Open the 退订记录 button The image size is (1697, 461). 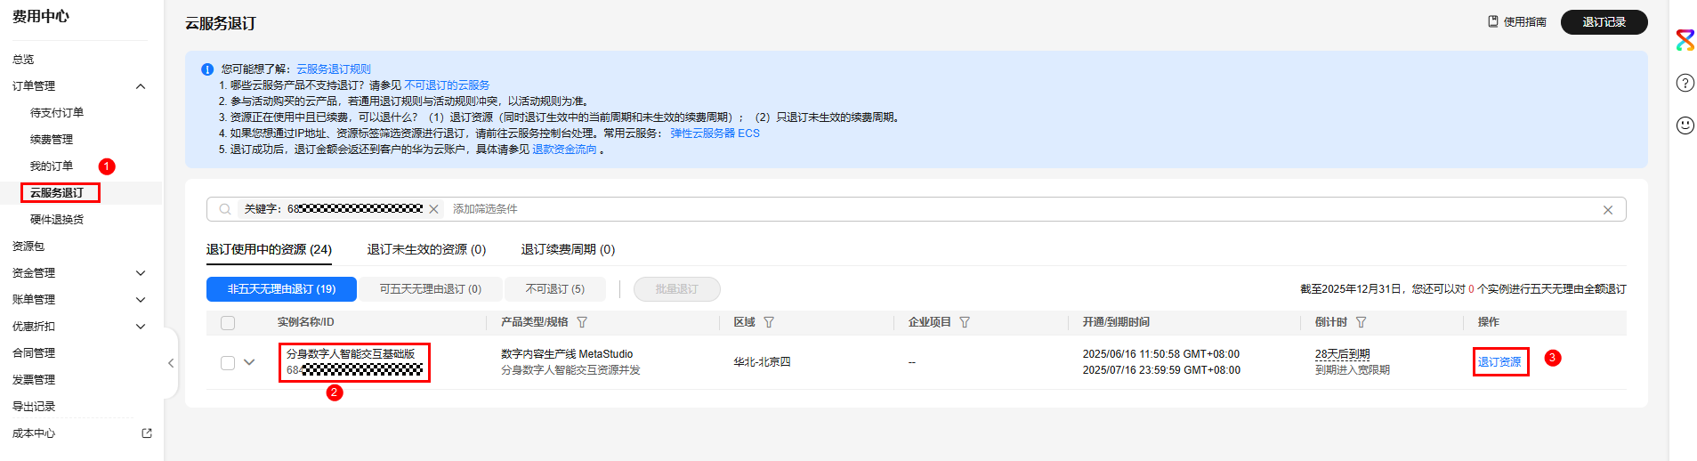pos(1604,22)
